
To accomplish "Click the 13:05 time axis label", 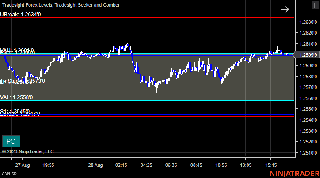I will 246,165.
